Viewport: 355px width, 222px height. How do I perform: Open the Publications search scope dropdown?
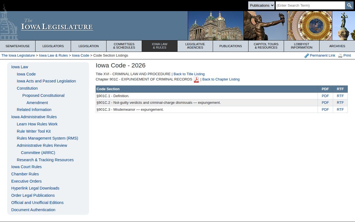tap(261, 5)
